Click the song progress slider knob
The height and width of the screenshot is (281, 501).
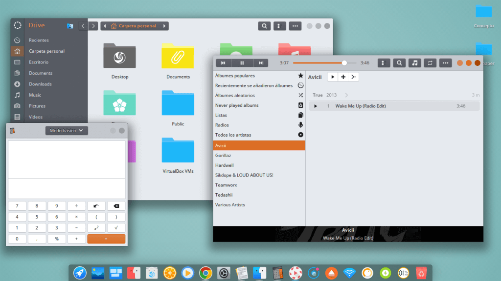point(344,63)
